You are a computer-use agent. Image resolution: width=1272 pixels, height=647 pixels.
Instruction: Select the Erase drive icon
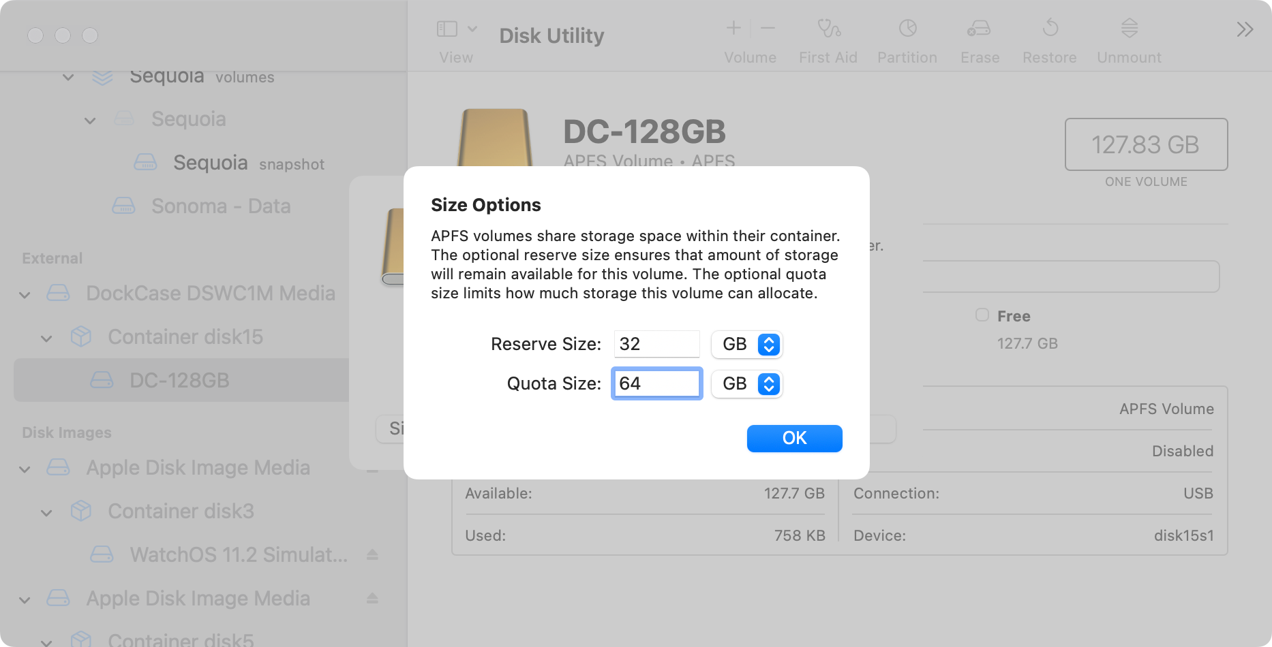click(x=979, y=28)
